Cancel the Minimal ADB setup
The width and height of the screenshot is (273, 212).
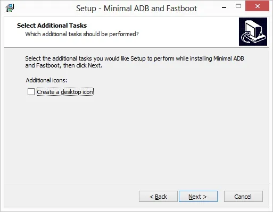click(x=243, y=196)
